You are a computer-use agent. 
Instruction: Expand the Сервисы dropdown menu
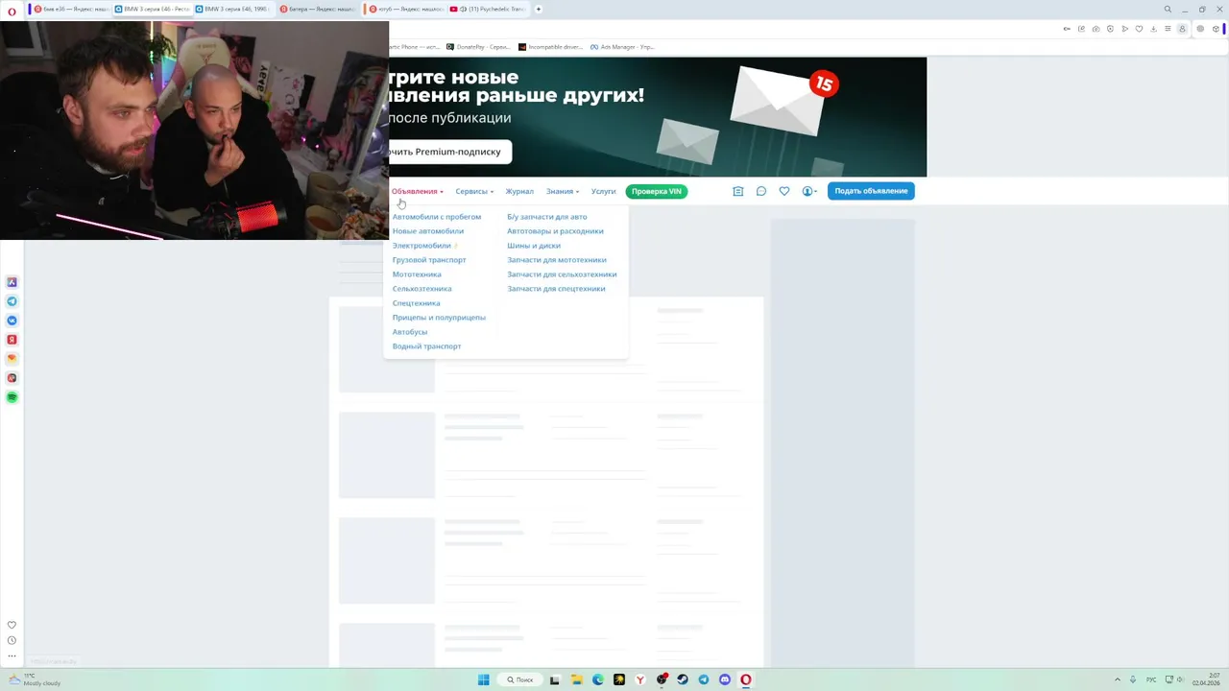click(474, 191)
